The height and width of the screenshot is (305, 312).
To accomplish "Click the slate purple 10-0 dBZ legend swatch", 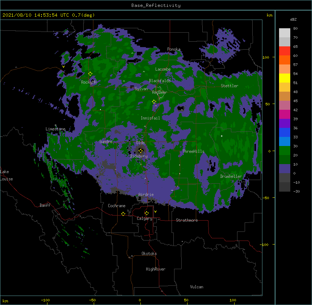I will coord(284,169).
